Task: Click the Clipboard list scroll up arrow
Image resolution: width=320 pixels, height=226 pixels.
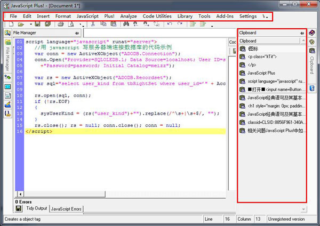Action: point(303,41)
